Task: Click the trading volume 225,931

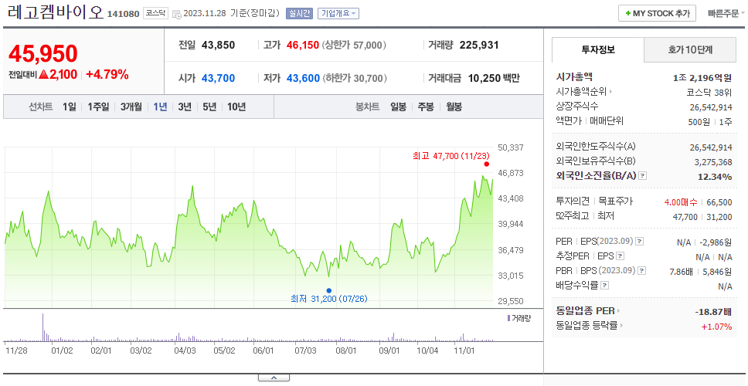Action: 479,46
